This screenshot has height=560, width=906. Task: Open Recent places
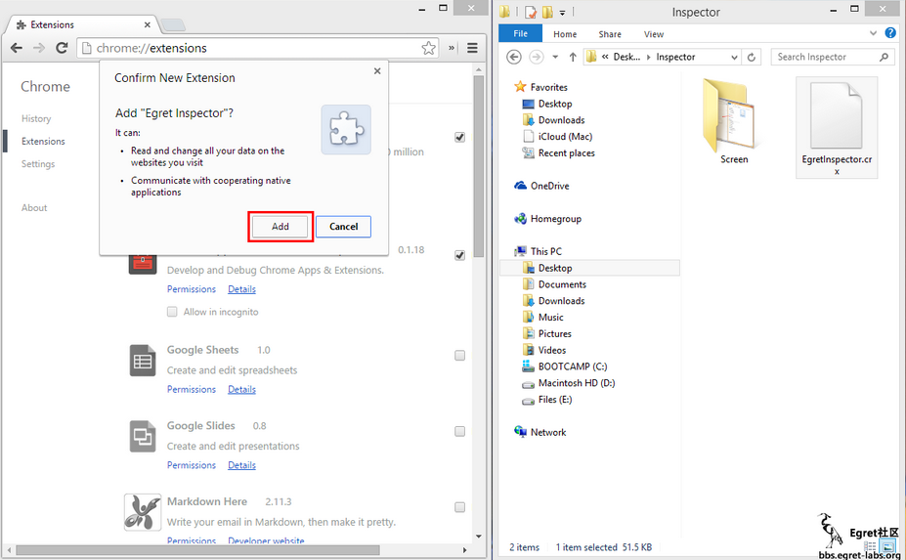click(x=558, y=153)
